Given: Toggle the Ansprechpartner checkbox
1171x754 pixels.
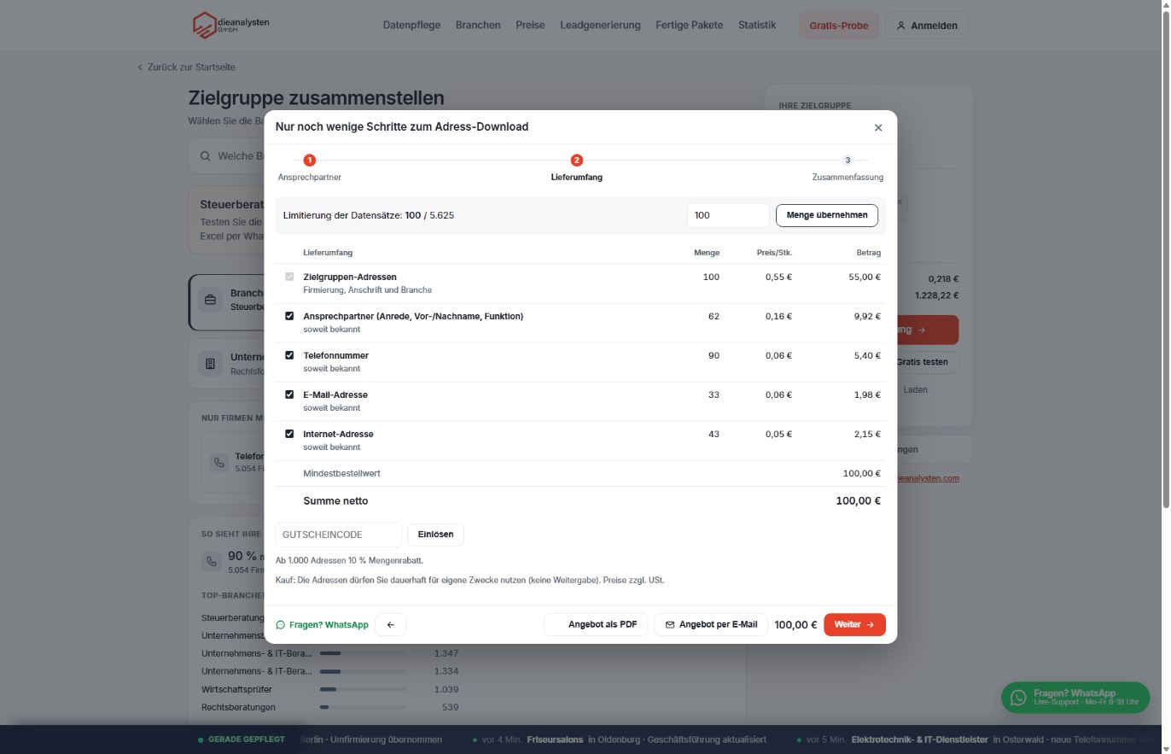Looking at the screenshot, I should coord(289,316).
